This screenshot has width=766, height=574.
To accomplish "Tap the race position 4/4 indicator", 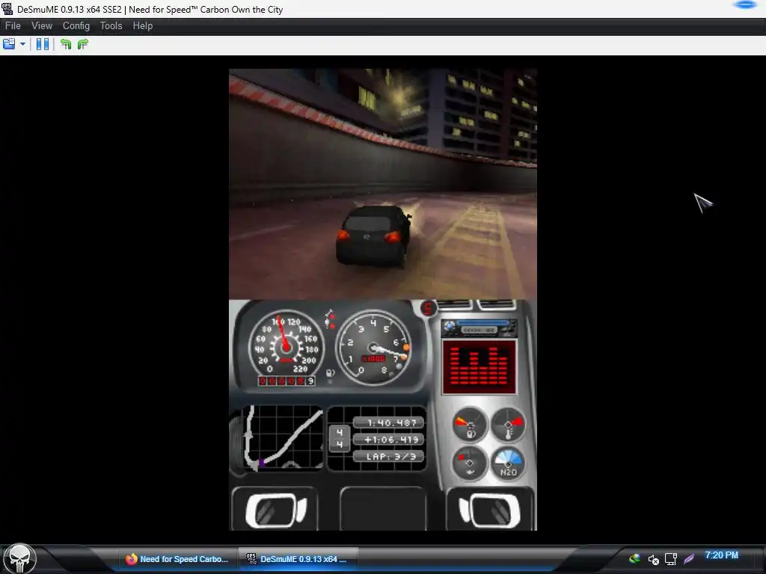I will pos(340,438).
